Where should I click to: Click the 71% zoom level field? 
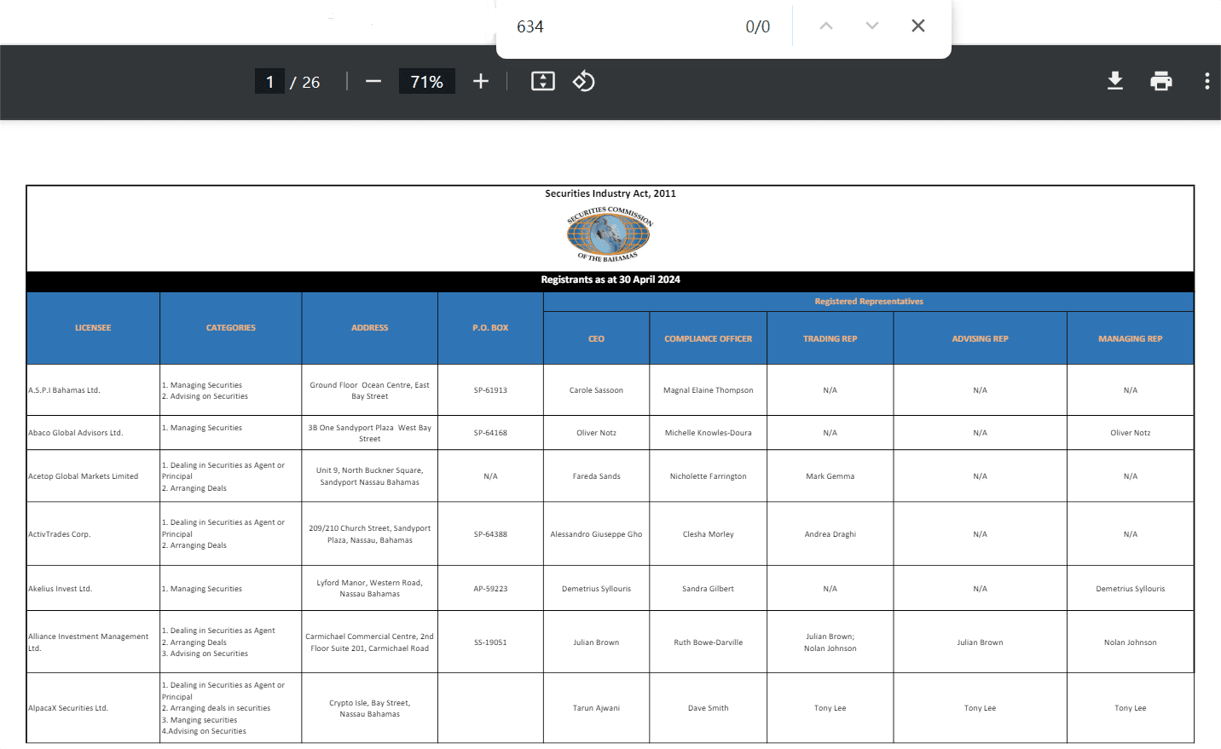pyautogui.click(x=427, y=82)
